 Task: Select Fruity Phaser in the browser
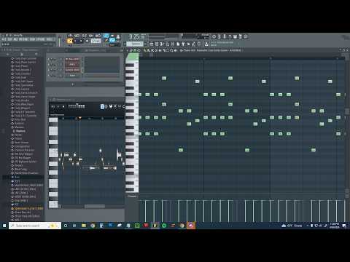pyautogui.click(x=21, y=66)
